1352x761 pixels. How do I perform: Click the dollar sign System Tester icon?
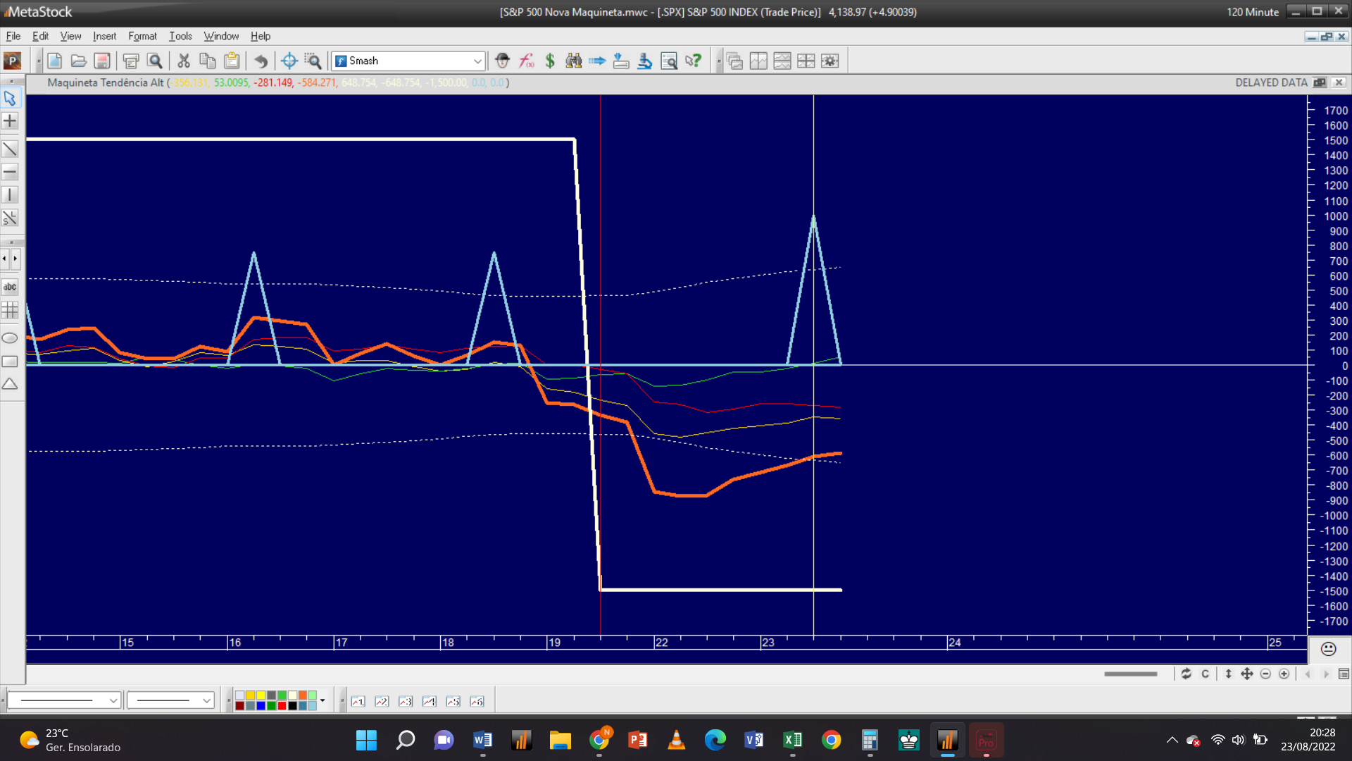pyautogui.click(x=550, y=61)
